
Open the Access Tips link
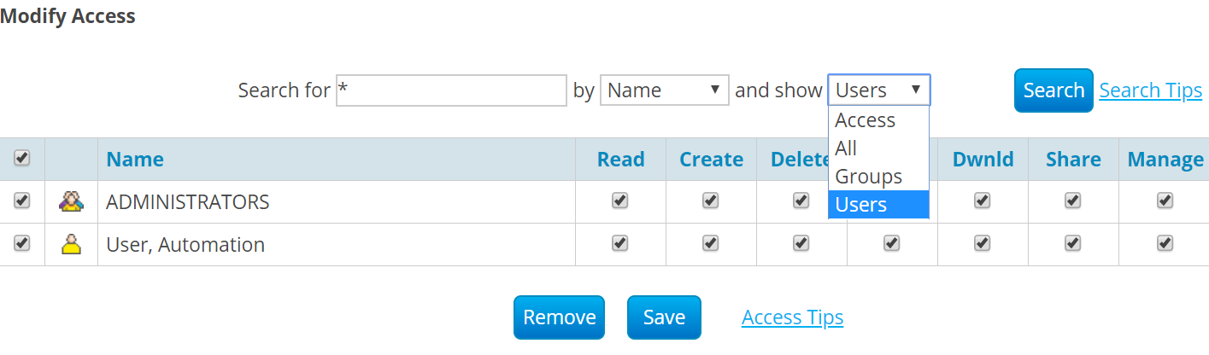792,317
